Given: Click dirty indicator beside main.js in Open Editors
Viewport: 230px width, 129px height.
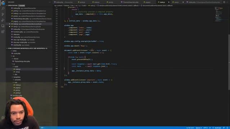Looking at the screenshot, I should pyautogui.click(x=10, y=24).
